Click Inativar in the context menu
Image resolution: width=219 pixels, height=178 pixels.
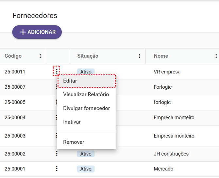(72, 122)
